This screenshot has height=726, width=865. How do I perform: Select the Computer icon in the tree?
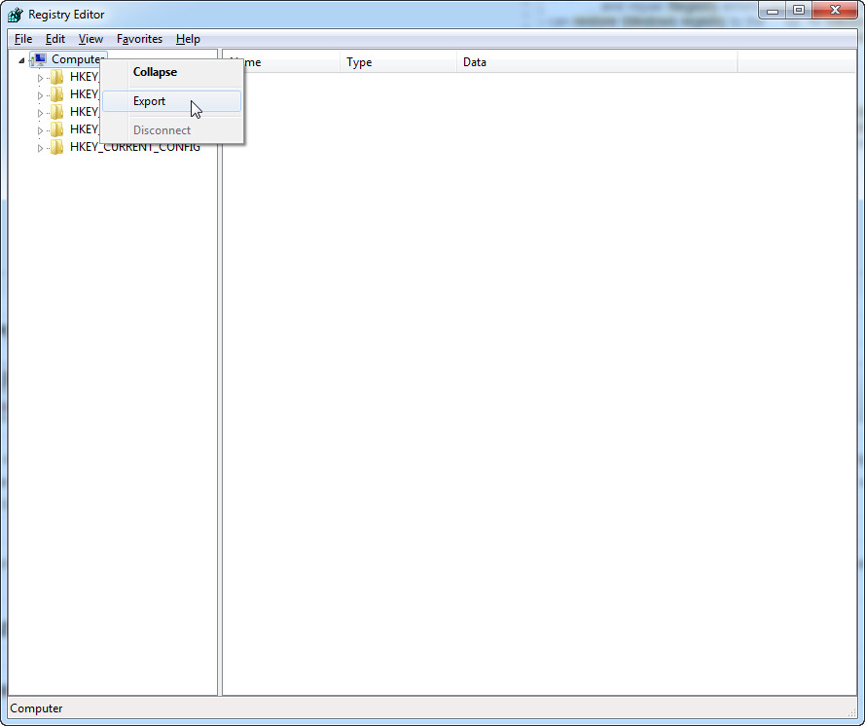point(39,59)
